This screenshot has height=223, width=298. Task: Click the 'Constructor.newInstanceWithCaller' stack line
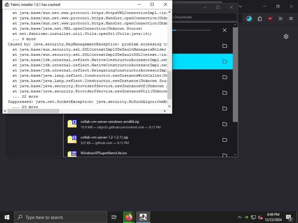pos(90,75)
